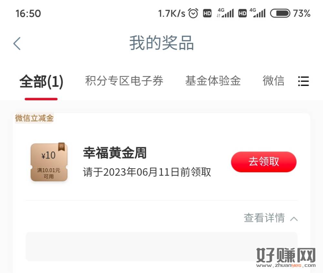Tap the 我的奖品 page title
The height and width of the screenshot is (273, 323).
coord(161,43)
